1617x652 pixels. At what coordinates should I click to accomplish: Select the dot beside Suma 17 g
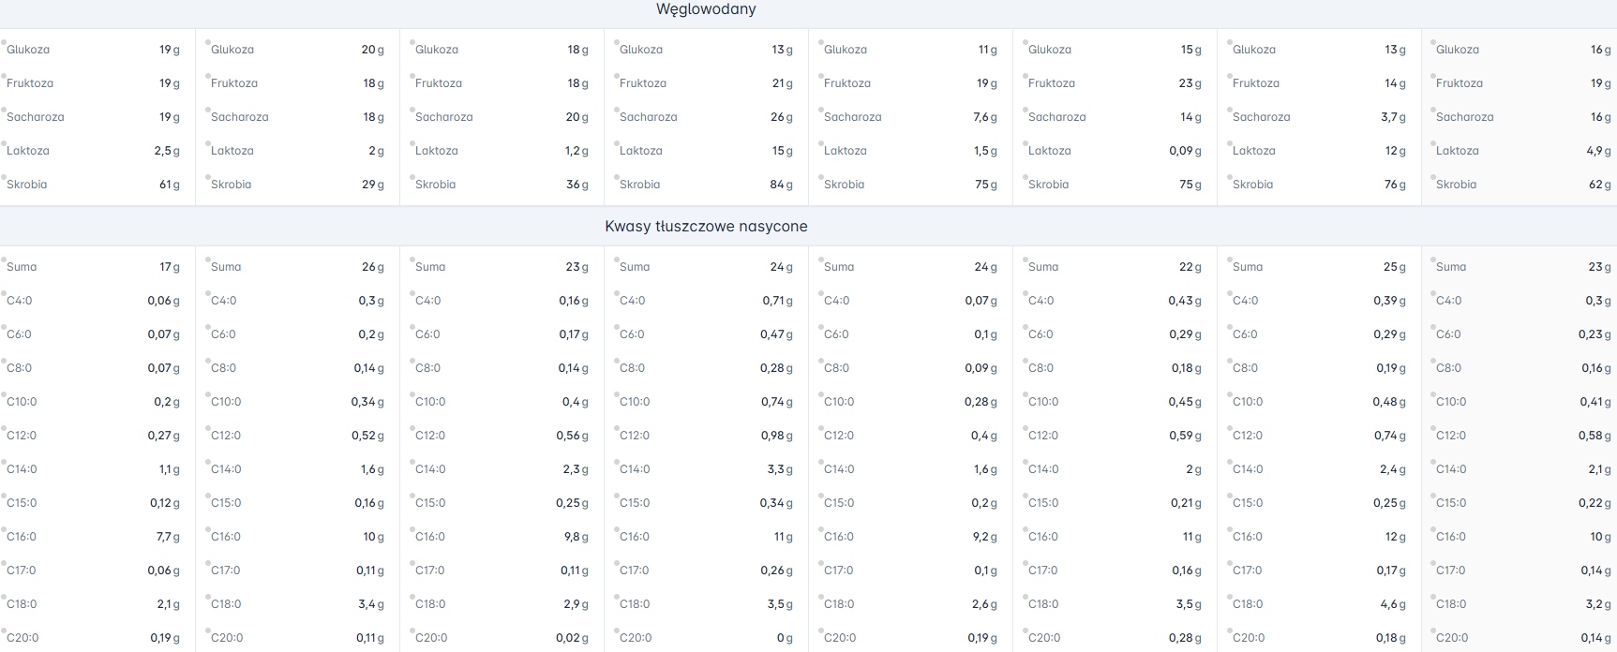click(4, 259)
